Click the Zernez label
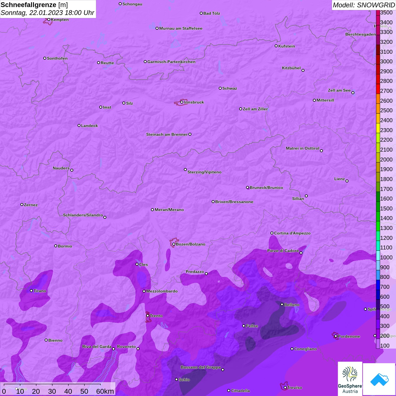This screenshot has height=396, width=396. [x=31, y=205]
